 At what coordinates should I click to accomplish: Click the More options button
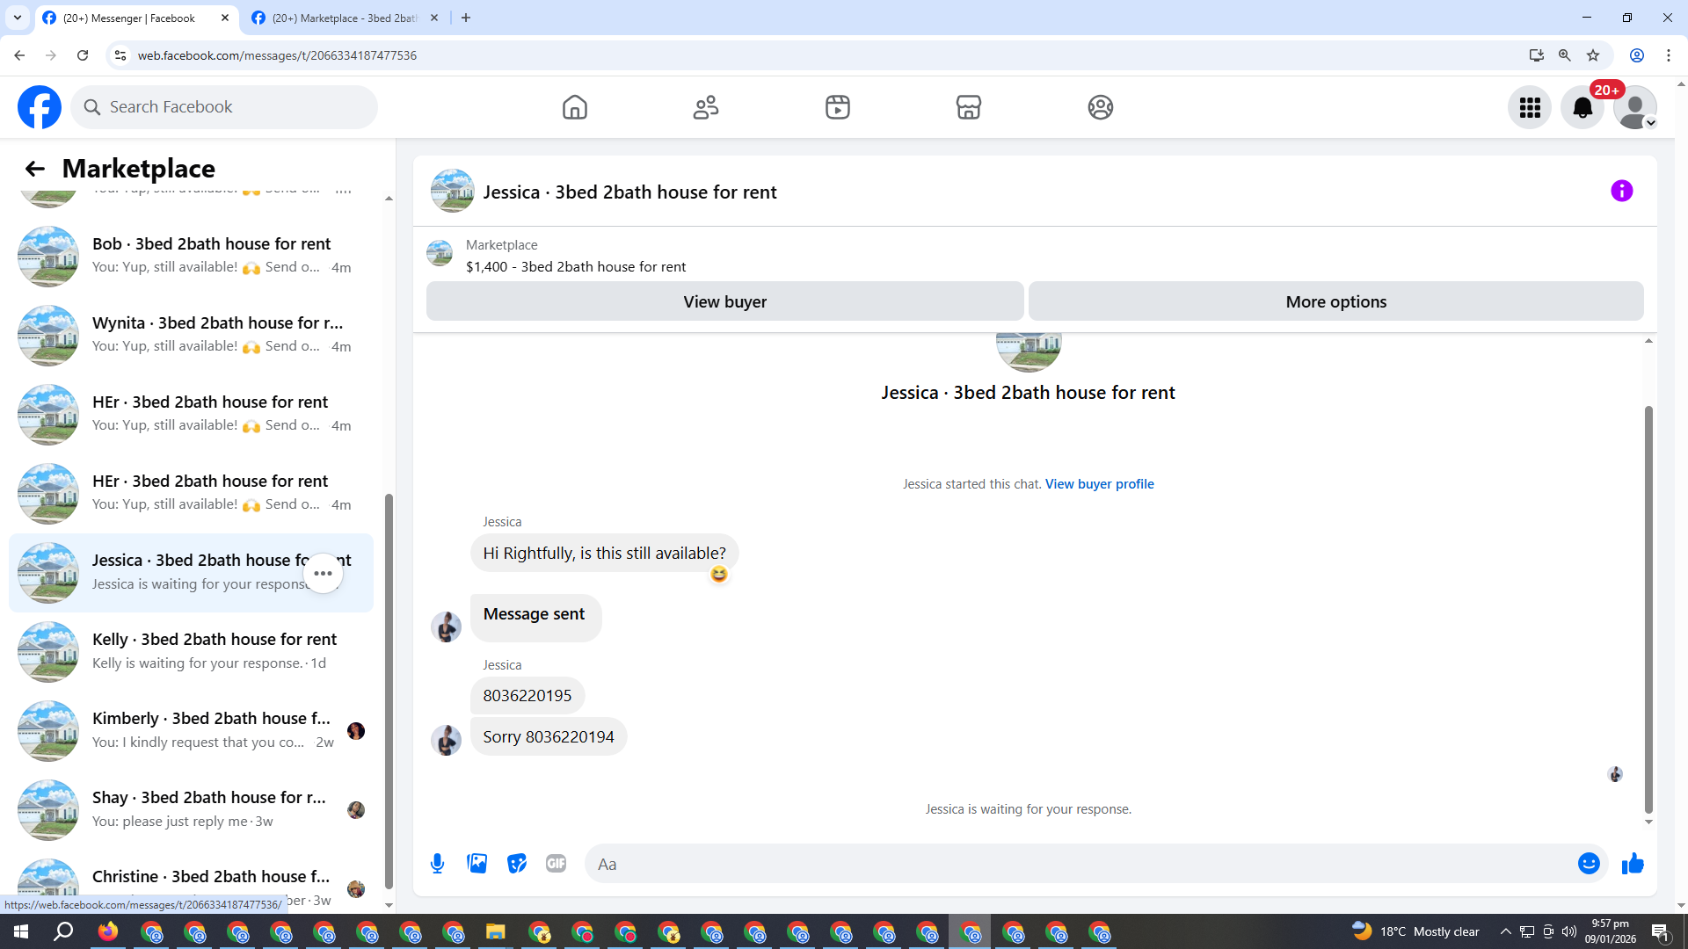(1335, 301)
